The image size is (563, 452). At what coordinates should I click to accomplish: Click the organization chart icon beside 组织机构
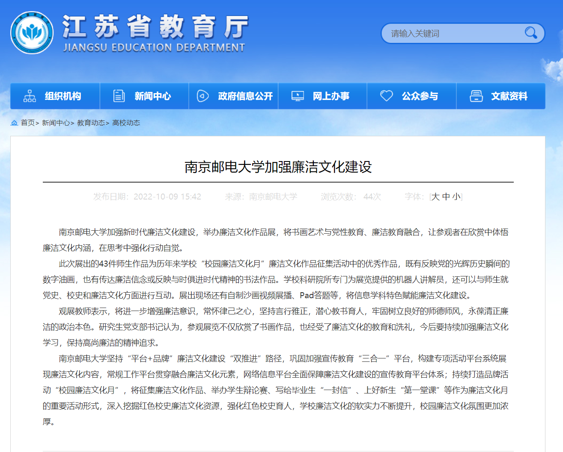[30, 96]
